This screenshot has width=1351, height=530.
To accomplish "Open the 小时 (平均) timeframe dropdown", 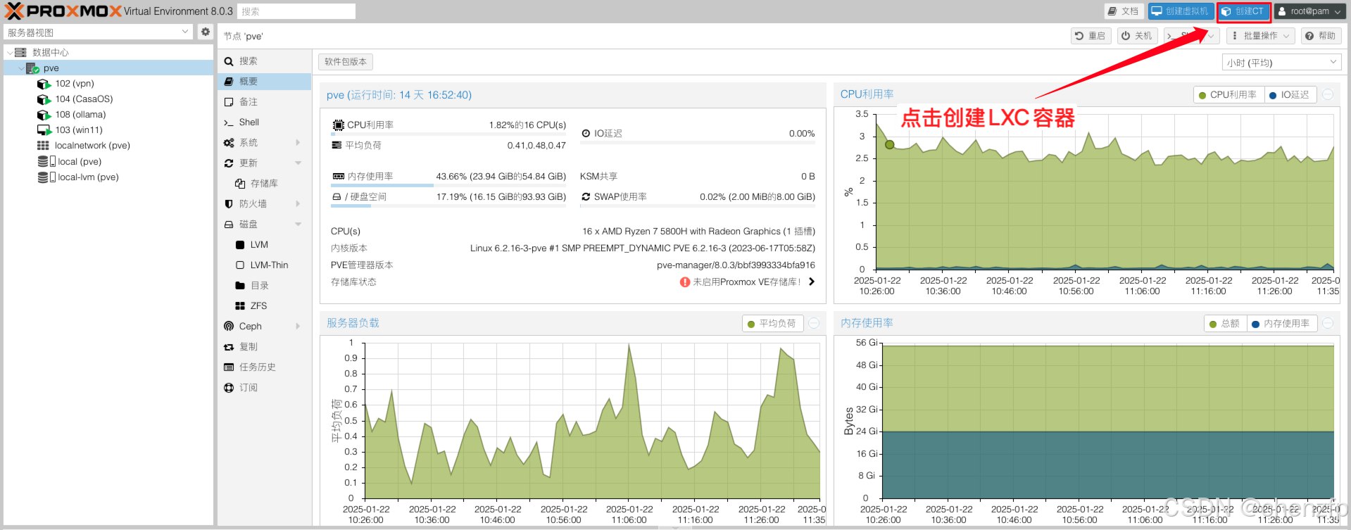I will pyautogui.click(x=1281, y=63).
